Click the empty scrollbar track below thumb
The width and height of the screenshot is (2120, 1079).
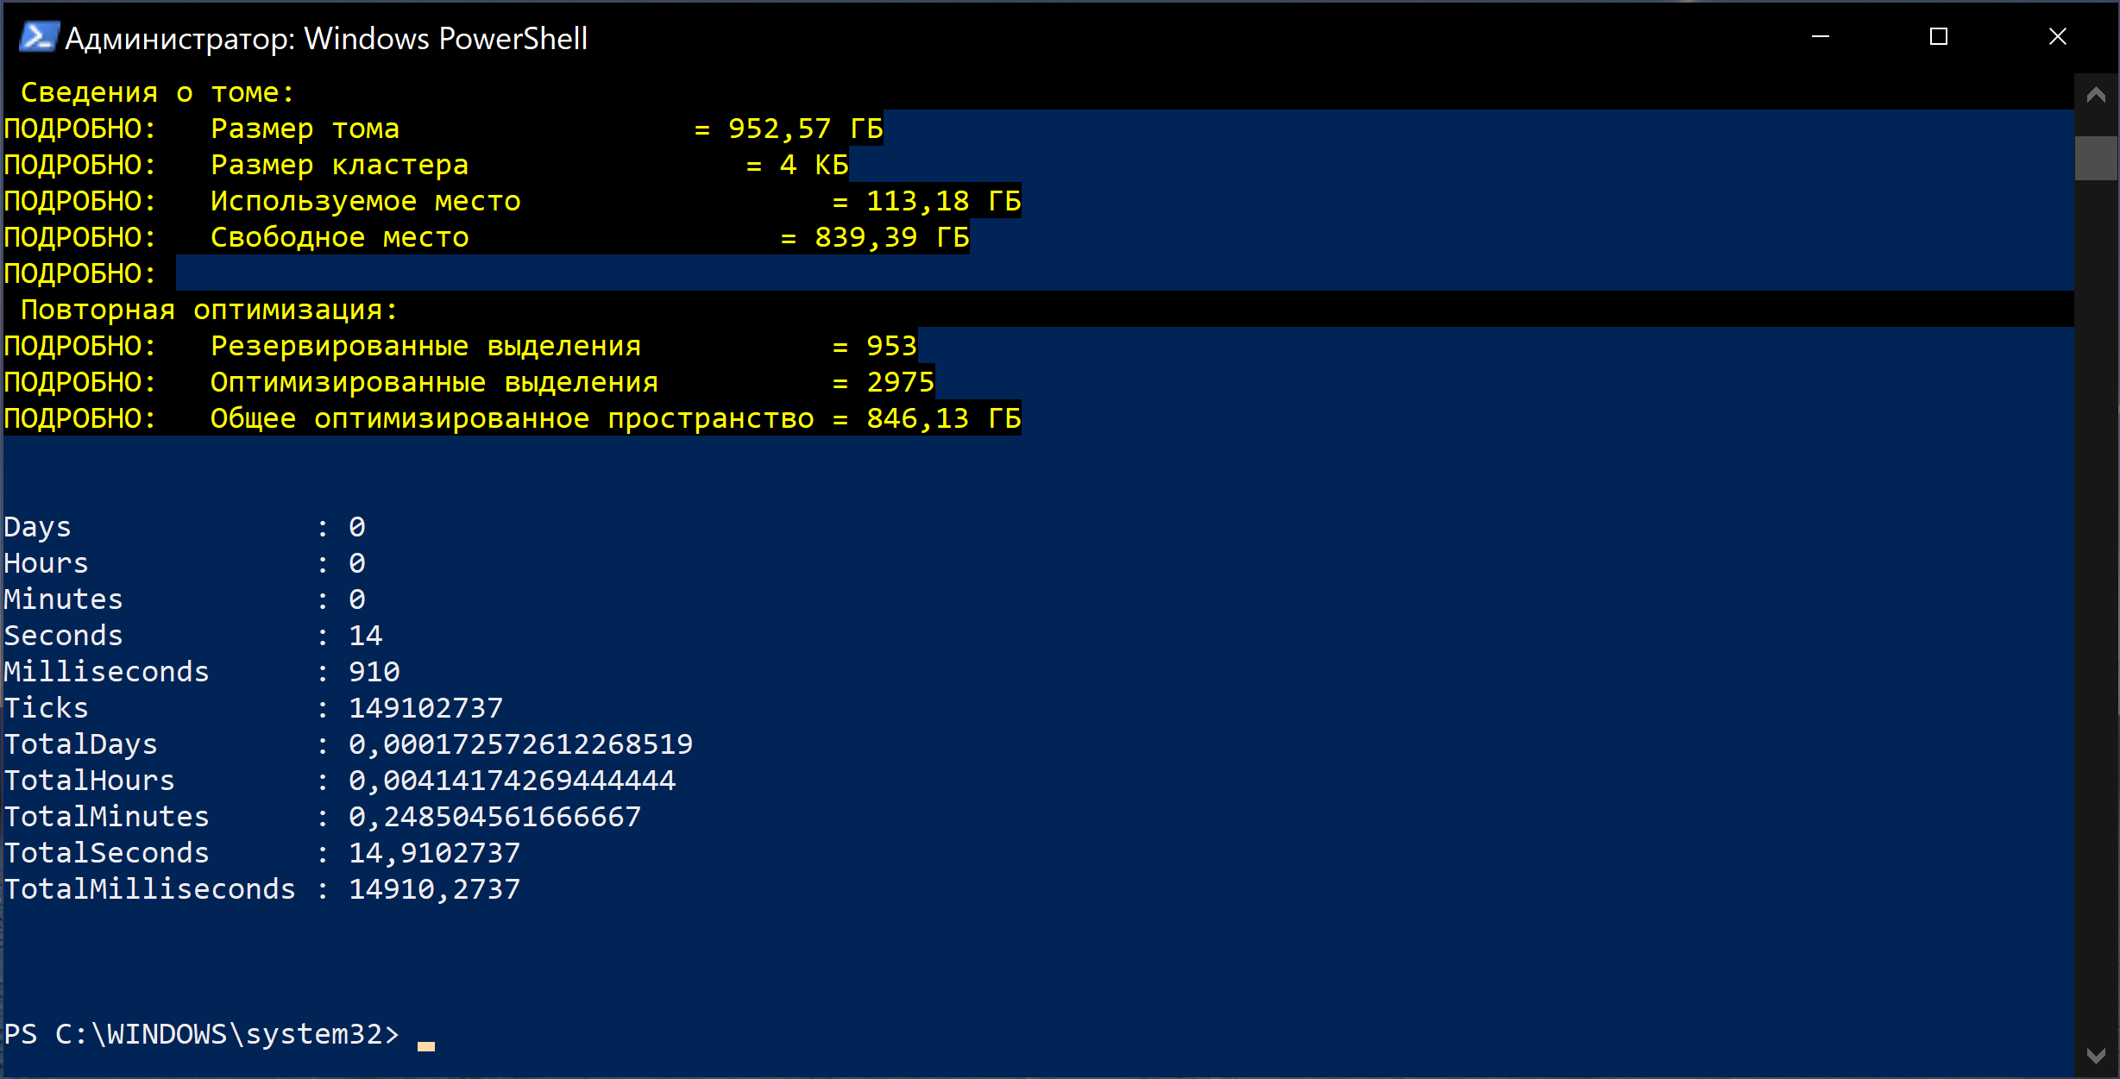point(2096,604)
